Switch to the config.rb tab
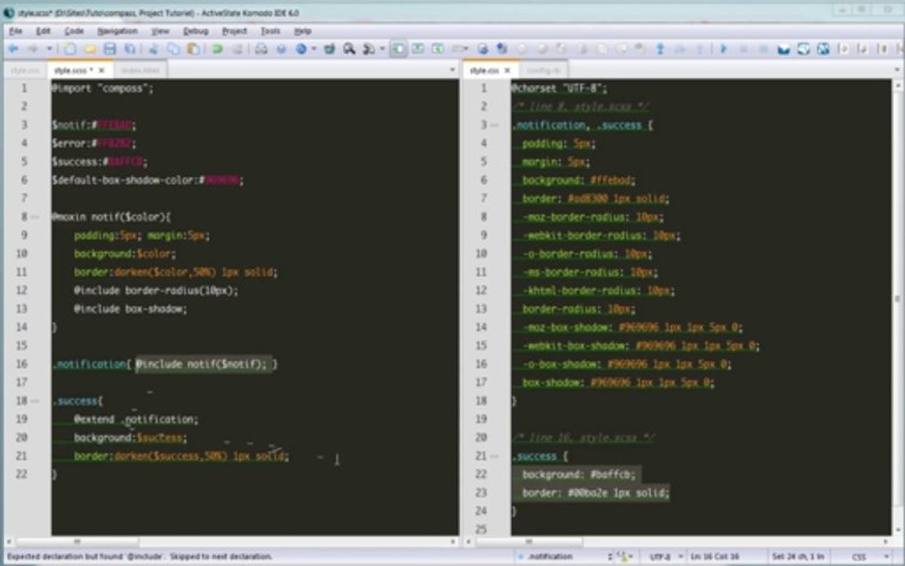Viewport: 905px width, 566px height. [544, 70]
